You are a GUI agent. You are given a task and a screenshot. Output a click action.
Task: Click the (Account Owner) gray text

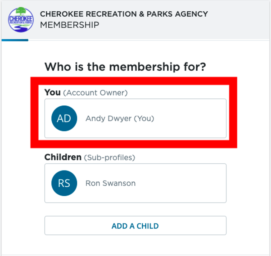pos(95,93)
